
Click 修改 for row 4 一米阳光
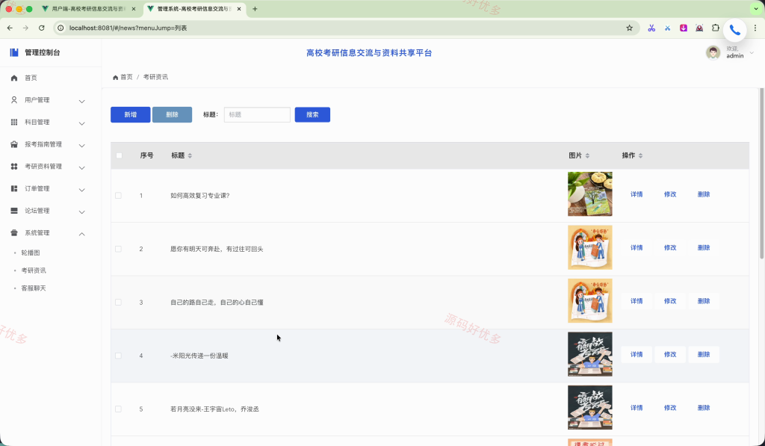670,355
